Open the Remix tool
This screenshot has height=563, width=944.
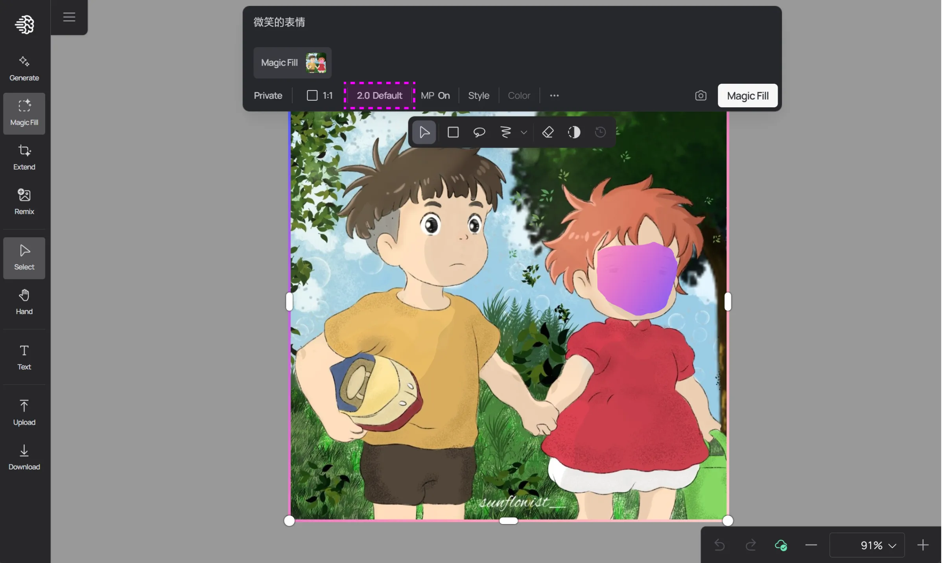pyautogui.click(x=24, y=202)
